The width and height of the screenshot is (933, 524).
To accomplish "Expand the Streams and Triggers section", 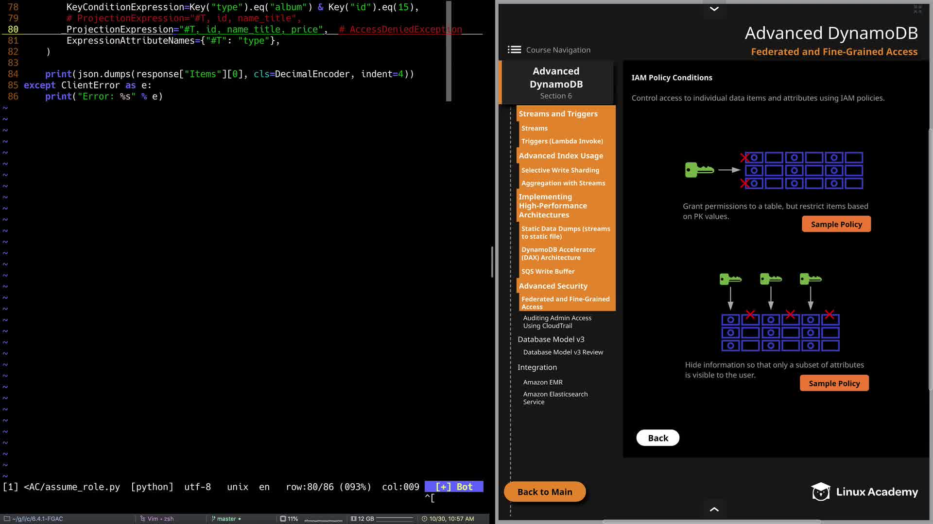I will [x=558, y=114].
